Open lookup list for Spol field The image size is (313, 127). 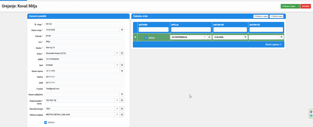pyautogui.click(x=122, y=65)
